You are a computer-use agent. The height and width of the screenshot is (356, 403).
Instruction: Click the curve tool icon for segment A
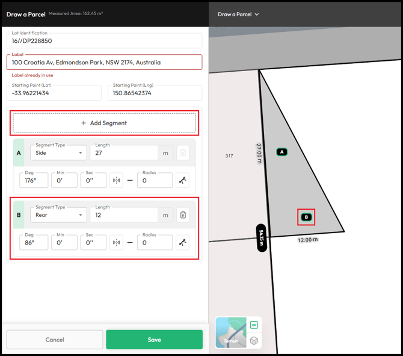(x=183, y=180)
